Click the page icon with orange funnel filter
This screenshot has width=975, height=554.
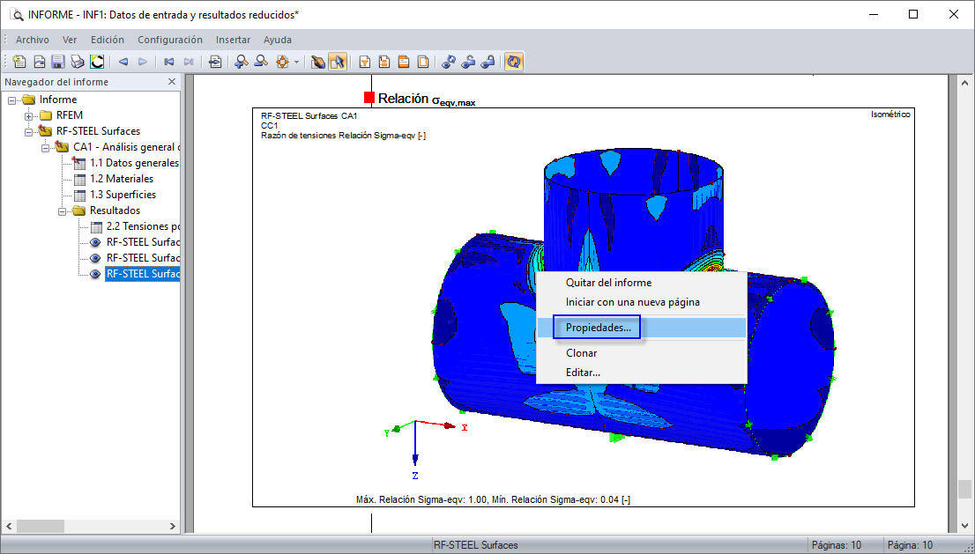(365, 62)
